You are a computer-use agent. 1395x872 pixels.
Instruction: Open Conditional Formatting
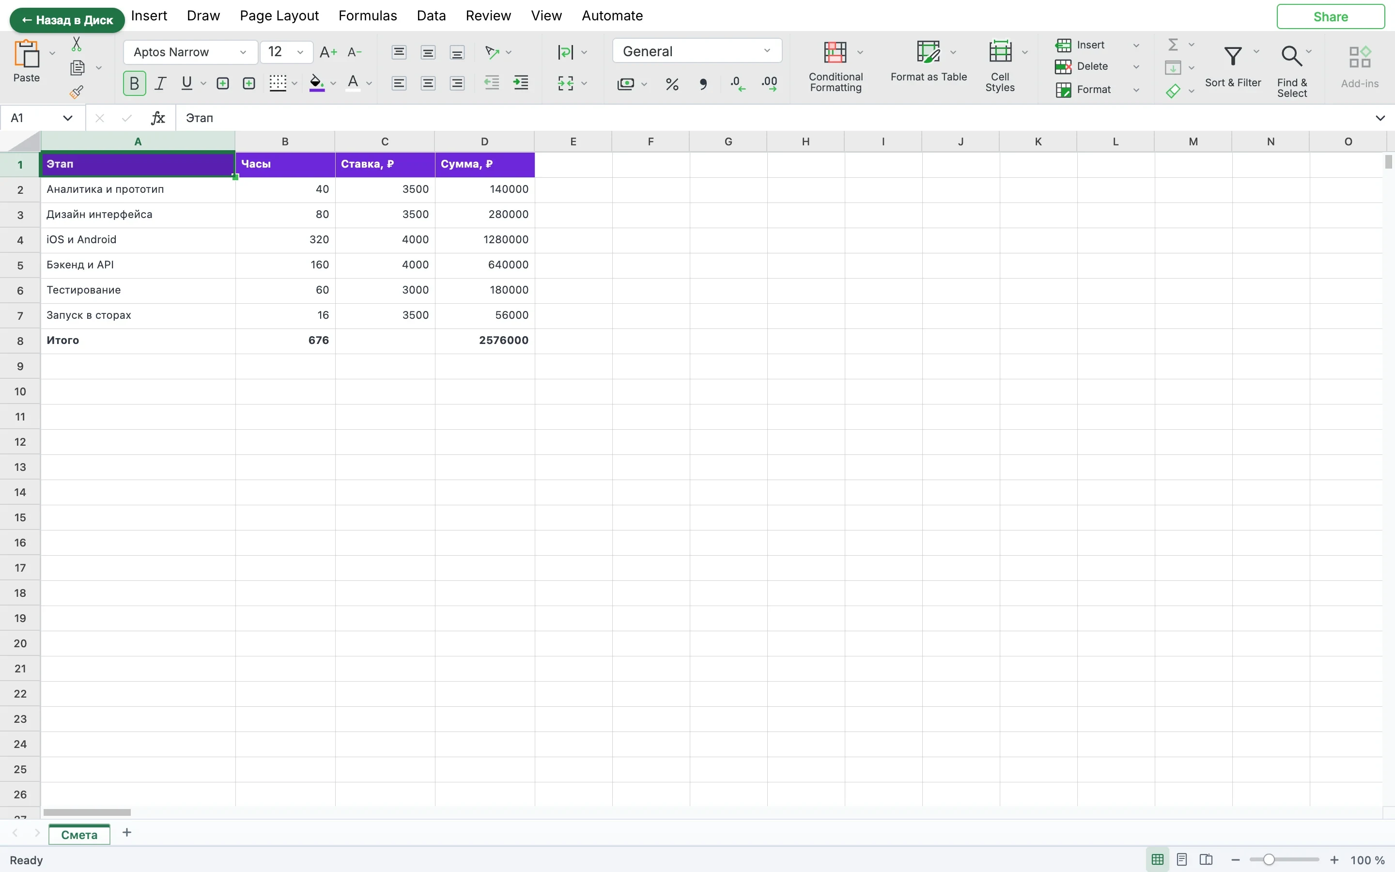835,66
